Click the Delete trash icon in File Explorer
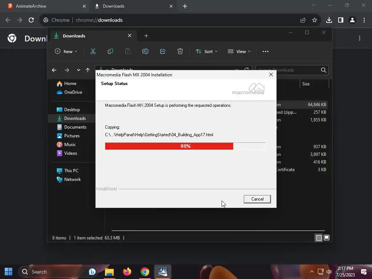 tap(180, 52)
